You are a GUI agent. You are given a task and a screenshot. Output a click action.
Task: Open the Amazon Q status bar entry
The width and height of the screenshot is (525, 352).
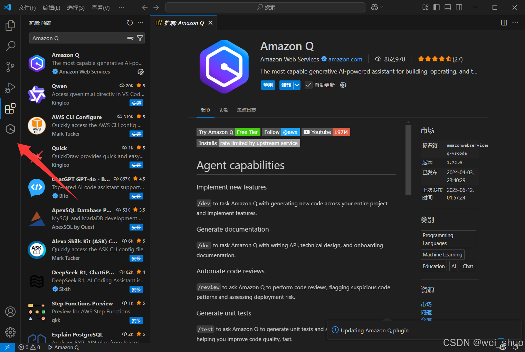point(63,347)
